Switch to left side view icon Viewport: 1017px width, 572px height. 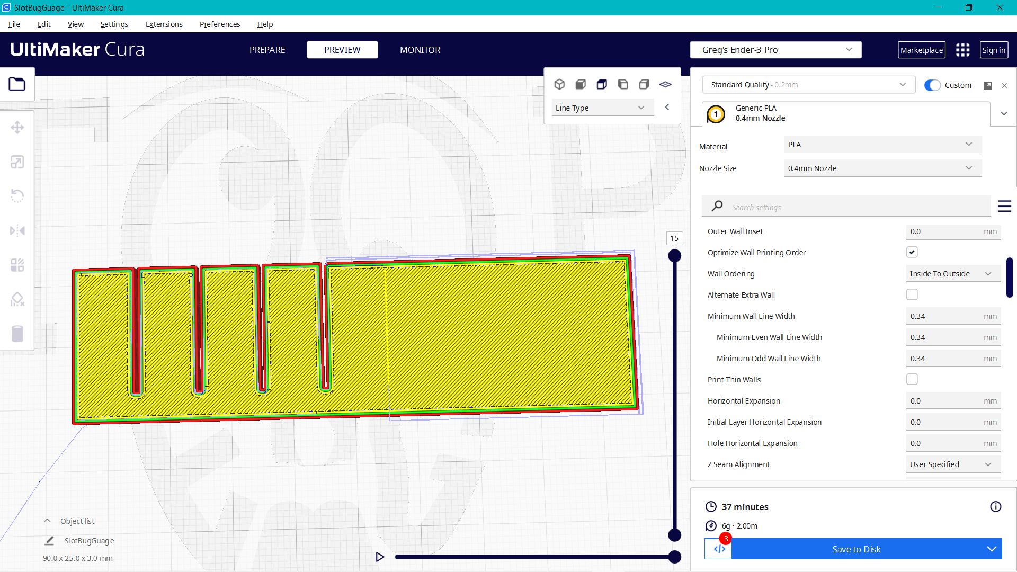tap(623, 84)
